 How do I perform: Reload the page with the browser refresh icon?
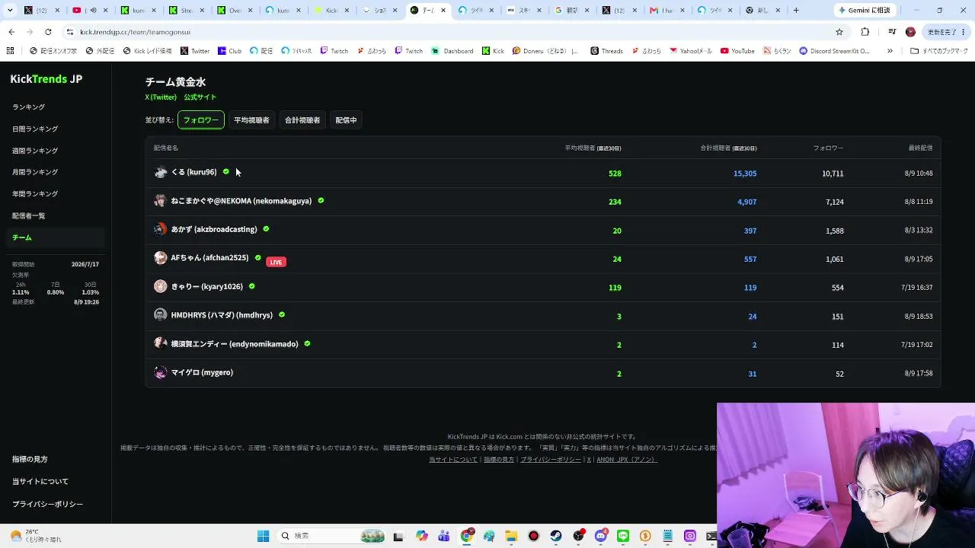point(48,32)
